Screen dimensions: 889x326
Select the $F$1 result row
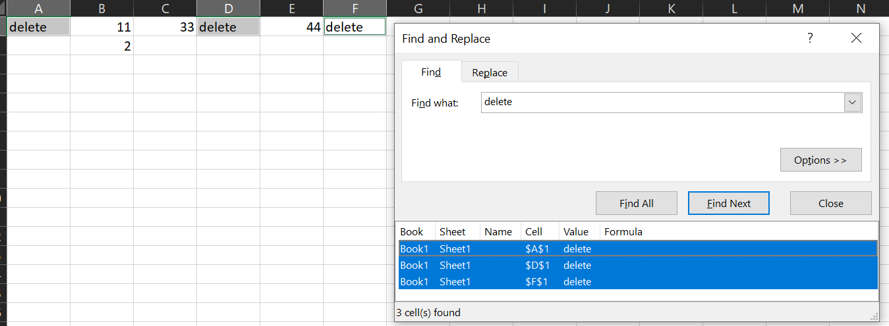click(x=638, y=281)
